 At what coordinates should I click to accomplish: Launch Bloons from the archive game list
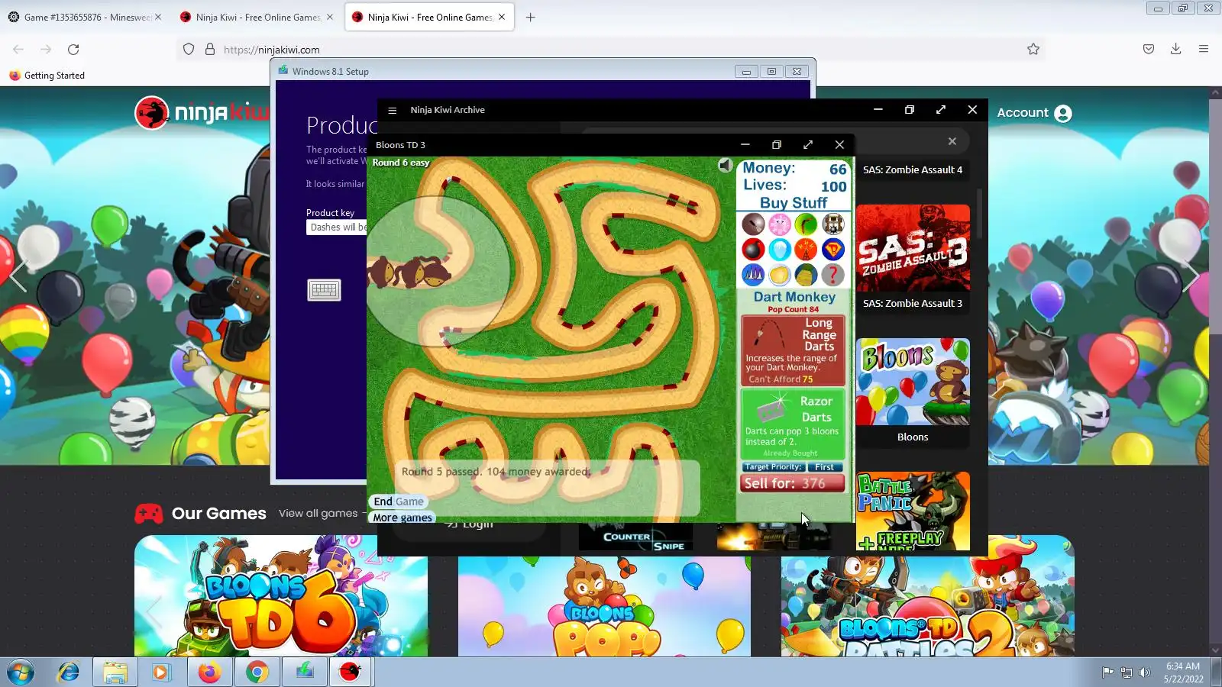(913, 382)
